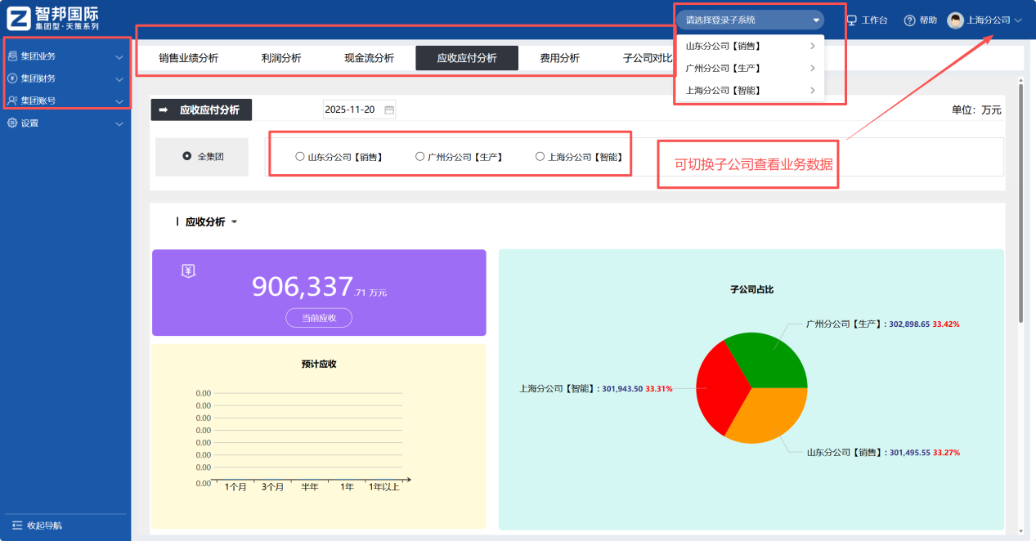Switch to the 利润分析 tab
The image size is (1036, 541).
(283, 57)
